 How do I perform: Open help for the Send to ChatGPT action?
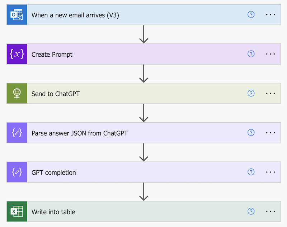pyautogui.click(x=251, y=93)
